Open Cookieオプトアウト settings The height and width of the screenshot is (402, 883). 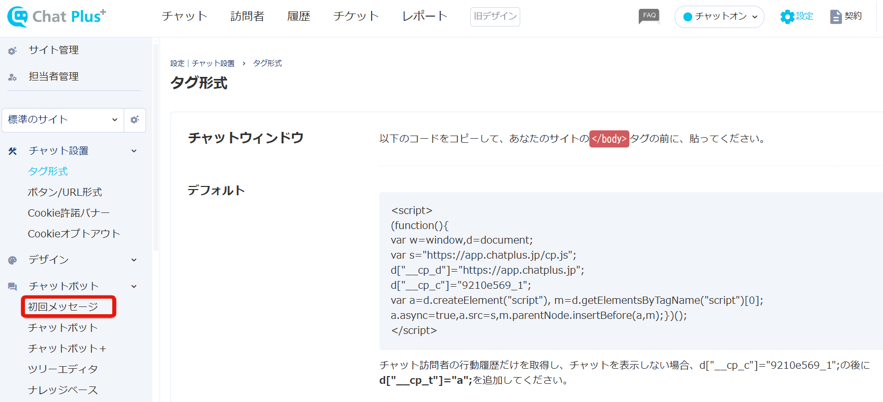pyautogui.click(x=74, y=234)
